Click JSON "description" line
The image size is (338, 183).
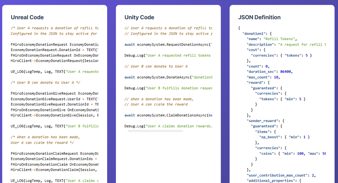coord(286,44)
